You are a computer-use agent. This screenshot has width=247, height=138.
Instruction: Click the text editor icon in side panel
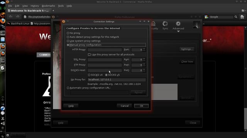coord(3,68)
